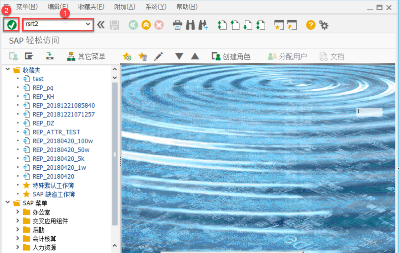The width and height of the screenshot is (399, 253).
Task: Select REP_20180420_5k in favorites
Action: tap(59, 158)
